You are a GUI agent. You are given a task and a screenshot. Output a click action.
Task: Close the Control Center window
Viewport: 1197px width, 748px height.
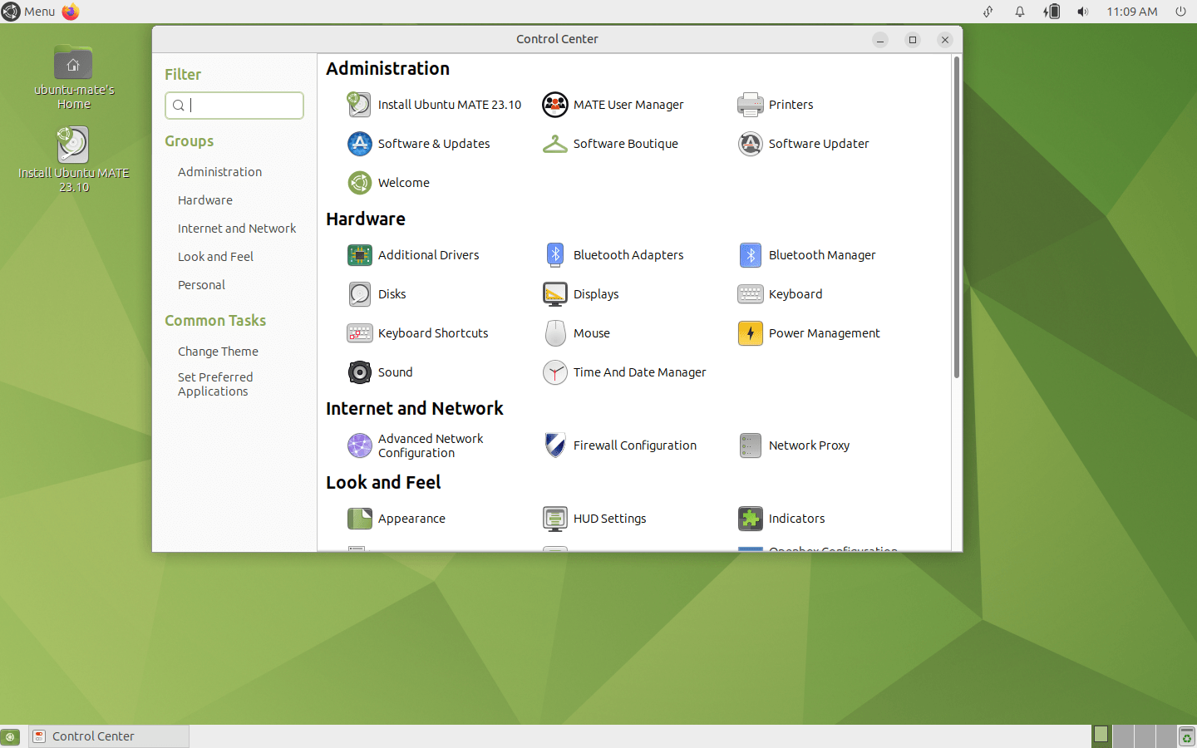[x=945, y=40]
